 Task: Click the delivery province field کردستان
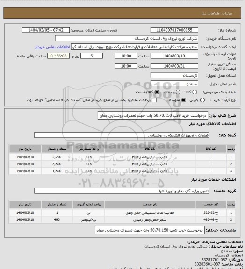tap(174, 75)
